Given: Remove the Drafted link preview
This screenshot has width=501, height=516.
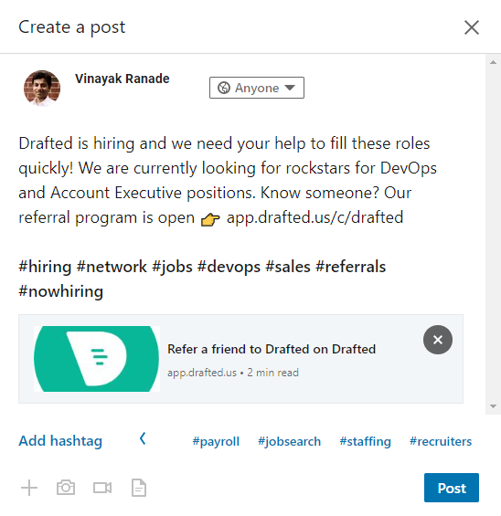Looking at the screenshot, I should (x=438, y=340).
